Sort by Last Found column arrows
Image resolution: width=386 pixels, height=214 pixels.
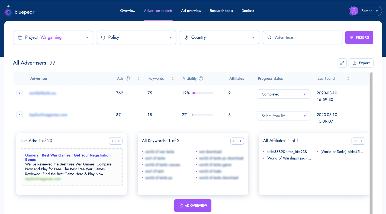pyautogui.click(x=348, y=78)
